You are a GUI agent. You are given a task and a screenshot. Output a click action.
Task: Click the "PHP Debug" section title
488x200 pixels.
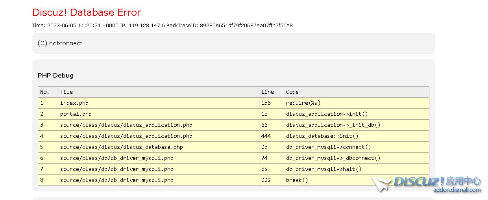tap(55, 76)
